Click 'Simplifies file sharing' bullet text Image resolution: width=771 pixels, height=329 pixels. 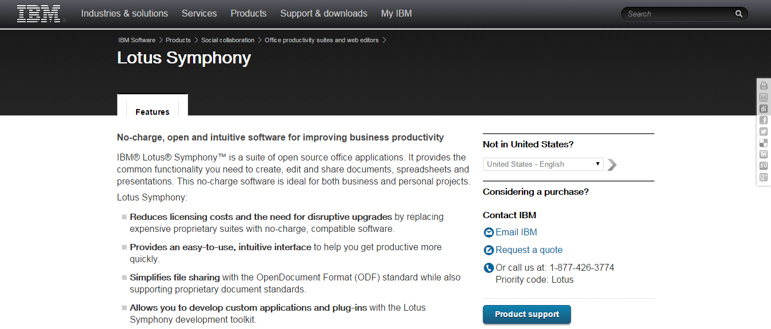click(x=175, y=278)
